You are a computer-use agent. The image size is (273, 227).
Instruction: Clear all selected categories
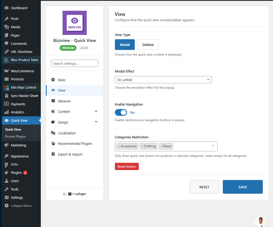point(213,146)
